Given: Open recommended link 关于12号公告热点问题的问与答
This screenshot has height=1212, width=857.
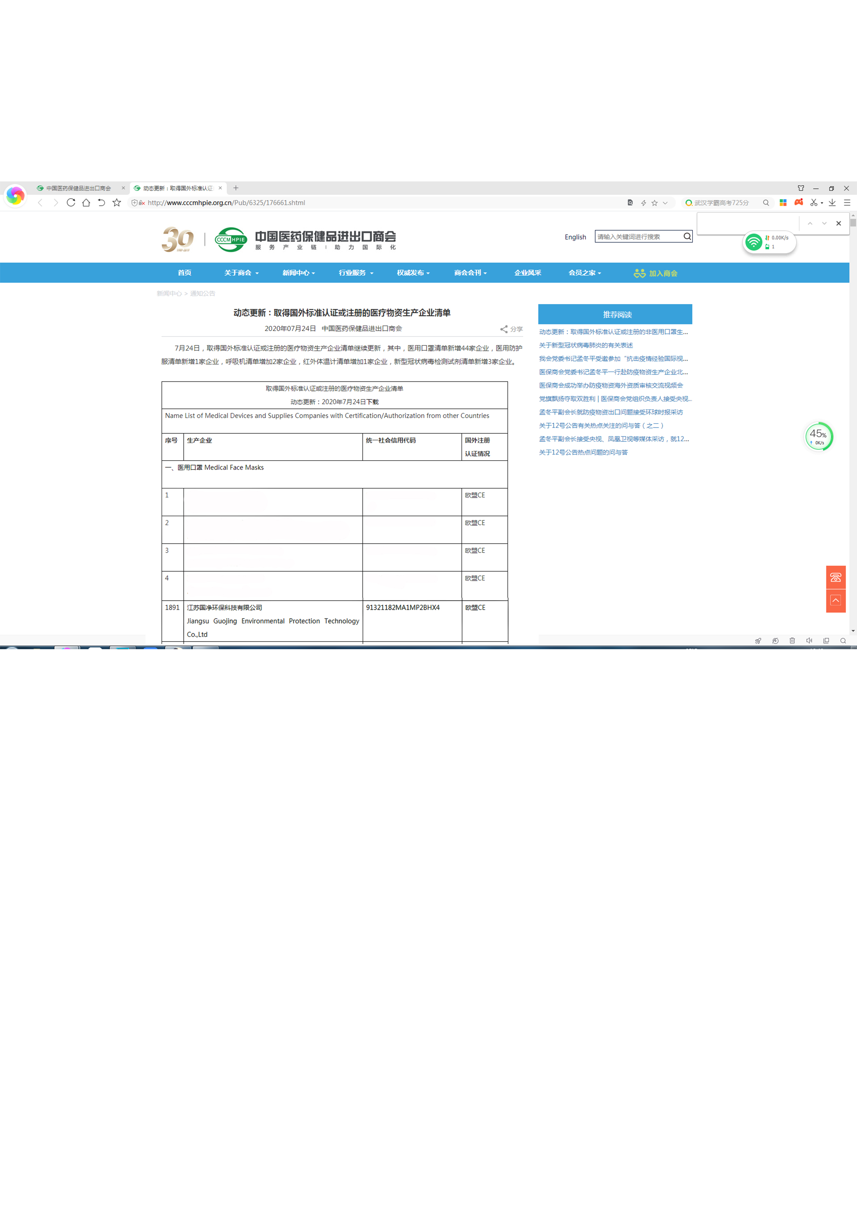Looking at the screenshot, I should (x=583, y=452).
